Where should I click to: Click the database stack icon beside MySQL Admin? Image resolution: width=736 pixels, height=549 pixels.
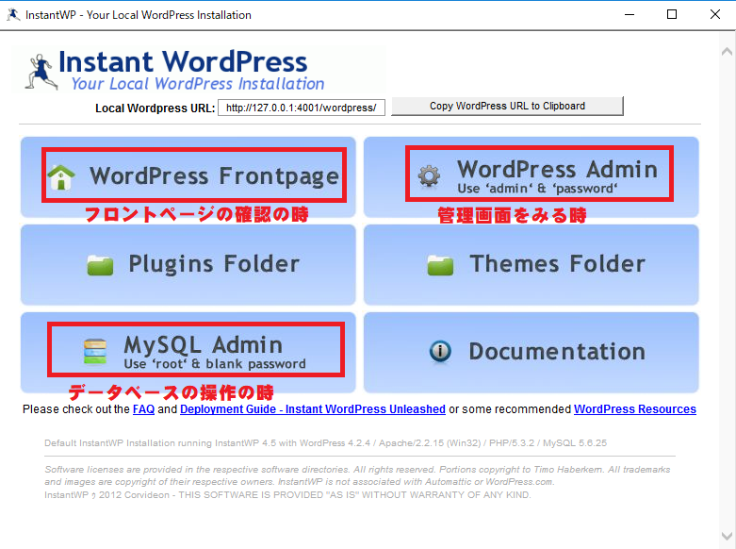click(95, 351)
